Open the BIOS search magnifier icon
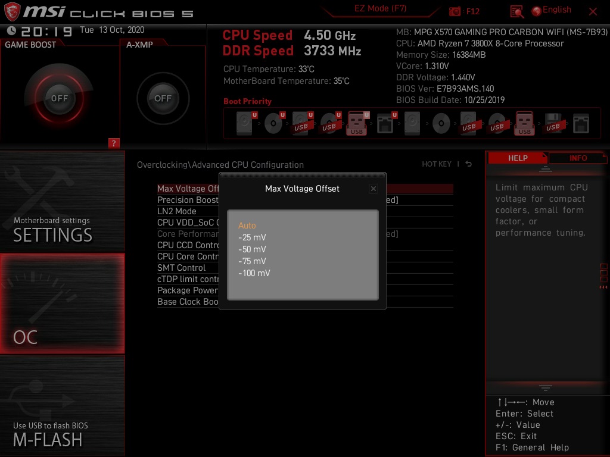 (516, 12)
